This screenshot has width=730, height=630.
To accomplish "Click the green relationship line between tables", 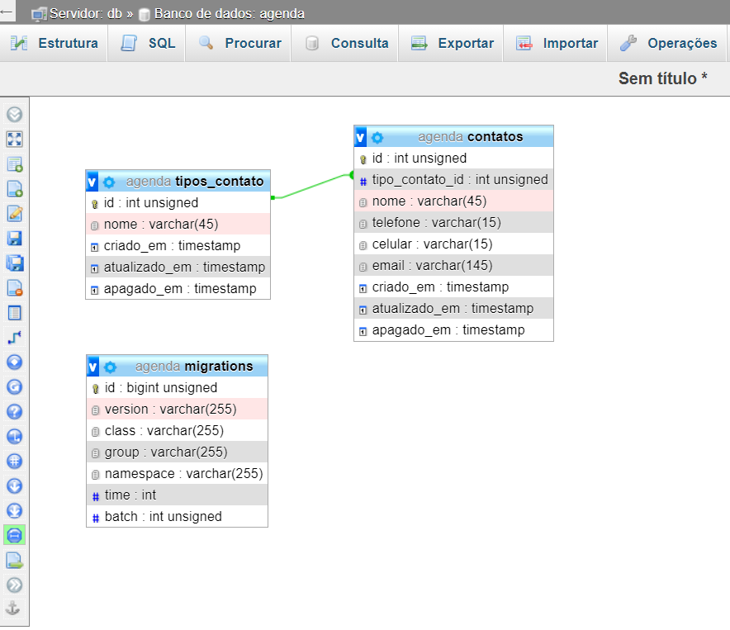I will pyautogui.click(x=313, y=187).
